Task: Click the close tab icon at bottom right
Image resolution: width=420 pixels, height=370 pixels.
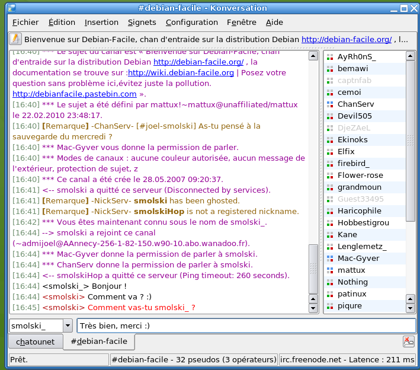Action: (x=409, y=341)
